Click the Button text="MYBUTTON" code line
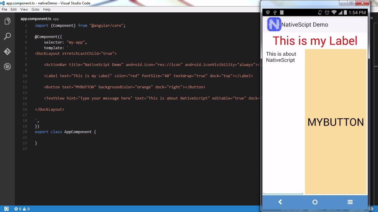This screenshot has width=378, height=212. [125, 87]
